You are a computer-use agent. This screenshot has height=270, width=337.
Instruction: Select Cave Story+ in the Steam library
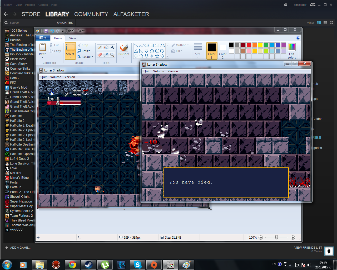click(19, 64)
